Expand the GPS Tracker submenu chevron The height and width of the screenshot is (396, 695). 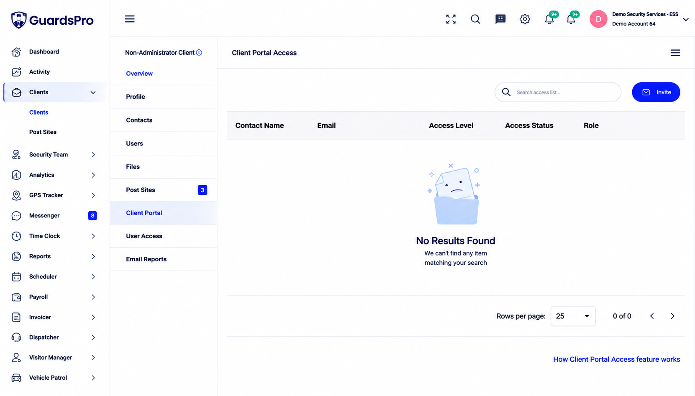(93, 195)
